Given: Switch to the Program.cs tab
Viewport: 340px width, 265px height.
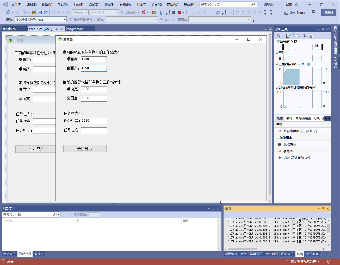Looking at the screenshot, I should tap(75, 29).
